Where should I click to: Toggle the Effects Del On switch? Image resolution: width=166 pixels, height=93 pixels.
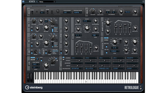coord(107,52)
